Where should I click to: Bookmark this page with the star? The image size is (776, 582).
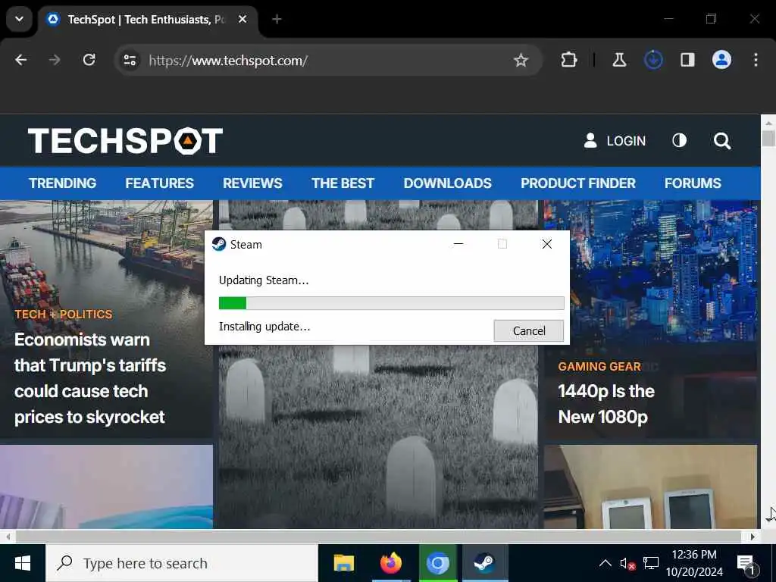tap(521, 61)
